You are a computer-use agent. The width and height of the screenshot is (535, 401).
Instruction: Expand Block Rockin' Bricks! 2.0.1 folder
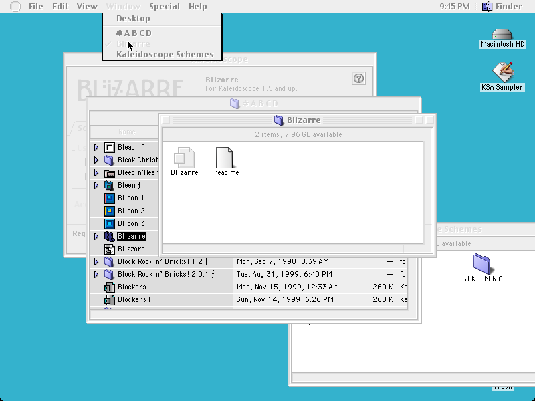tap(96, 274)
